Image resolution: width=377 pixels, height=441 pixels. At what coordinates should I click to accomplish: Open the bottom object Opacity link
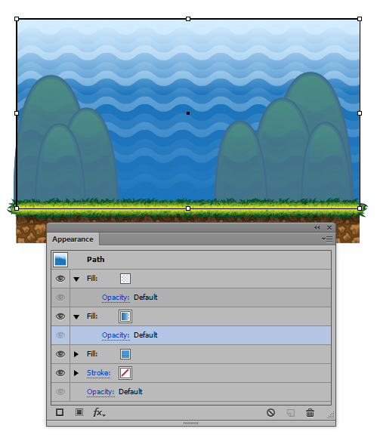[100, 391]
